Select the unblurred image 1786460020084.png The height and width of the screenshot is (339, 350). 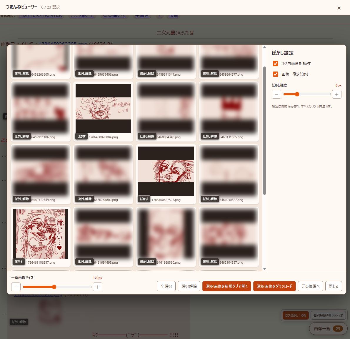pos(103,109)
